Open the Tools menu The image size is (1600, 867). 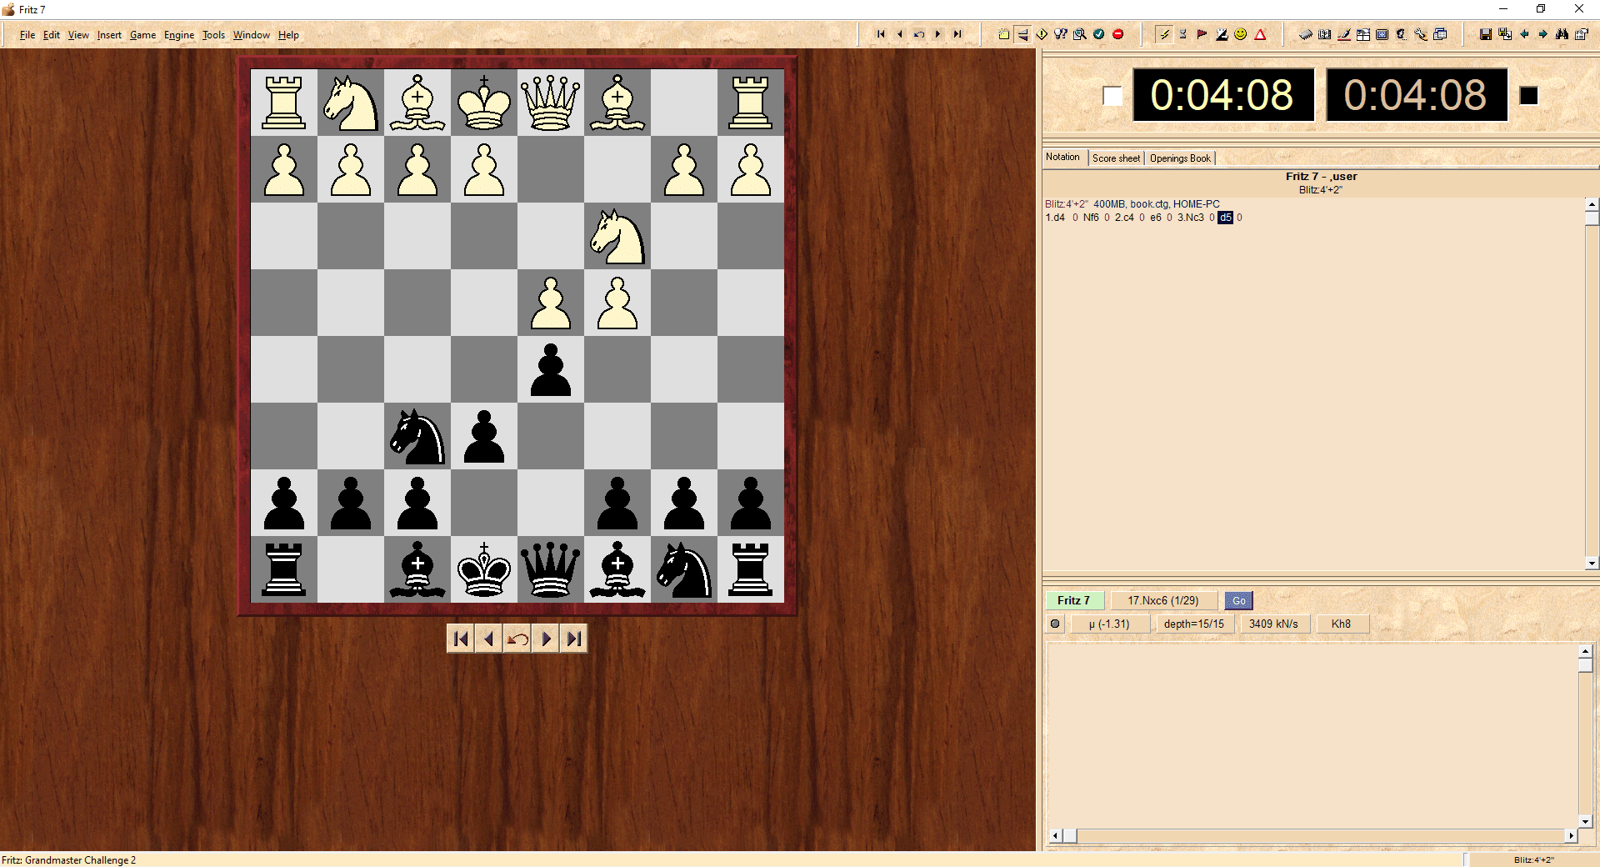pos(213,35)
